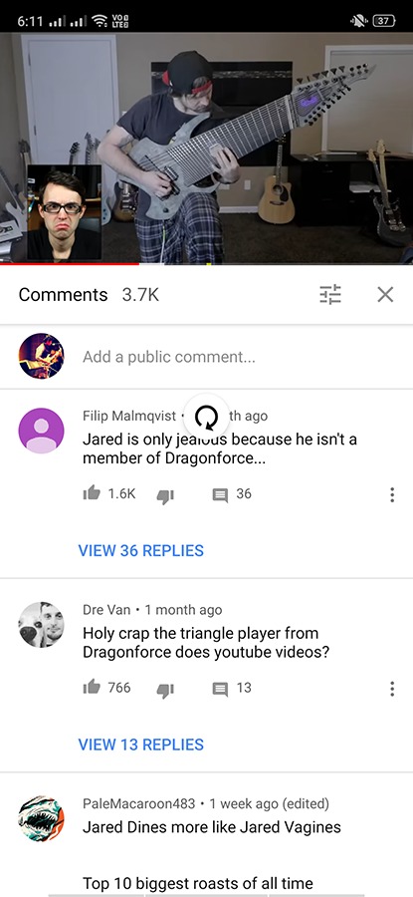Open more options for Dre Van's comment
The height and width of the screenshot is (897, 413).
(392, 689)
